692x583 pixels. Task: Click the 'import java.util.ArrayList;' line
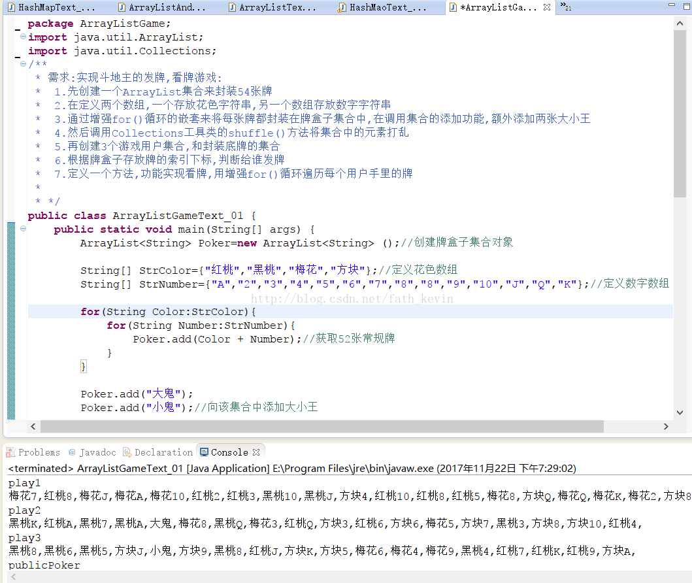(116, 37)
